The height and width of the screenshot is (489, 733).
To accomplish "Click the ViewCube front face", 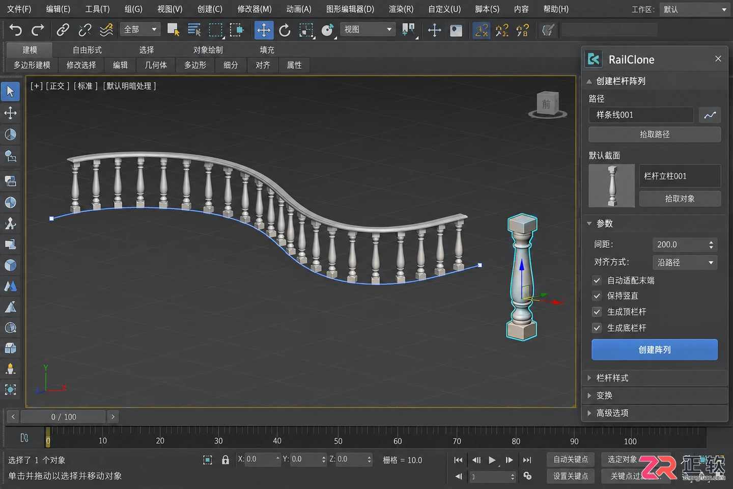I will pos(547,104).
